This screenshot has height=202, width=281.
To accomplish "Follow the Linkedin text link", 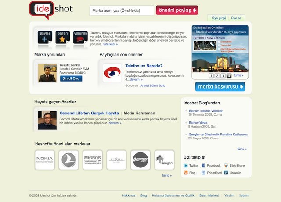I will pos(235,173).
